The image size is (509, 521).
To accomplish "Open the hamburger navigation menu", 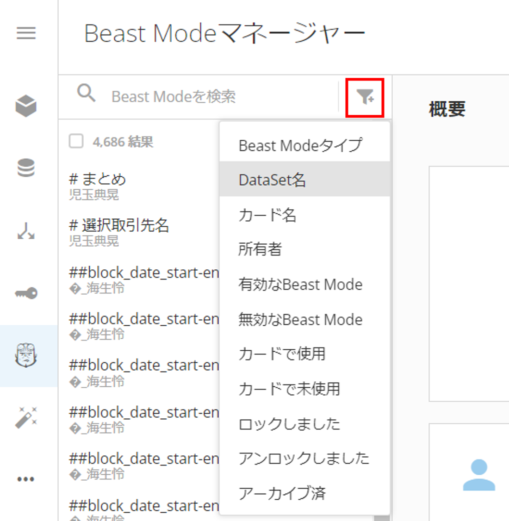I will click(x=26, y=33).
